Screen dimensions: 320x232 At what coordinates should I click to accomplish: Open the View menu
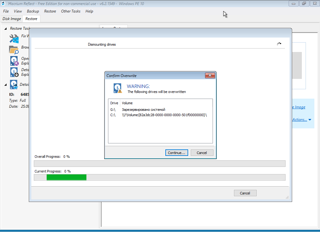point(18,11)
